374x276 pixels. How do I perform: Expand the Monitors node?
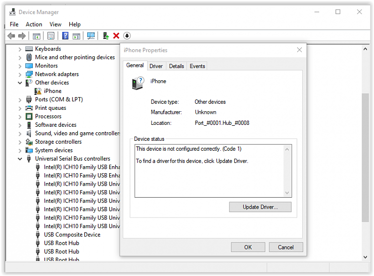point(20,66)
